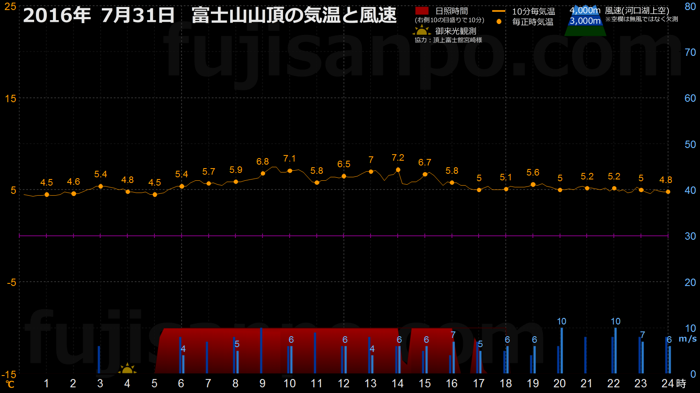Click the 3,000m label in legend

tap(585, 21)
